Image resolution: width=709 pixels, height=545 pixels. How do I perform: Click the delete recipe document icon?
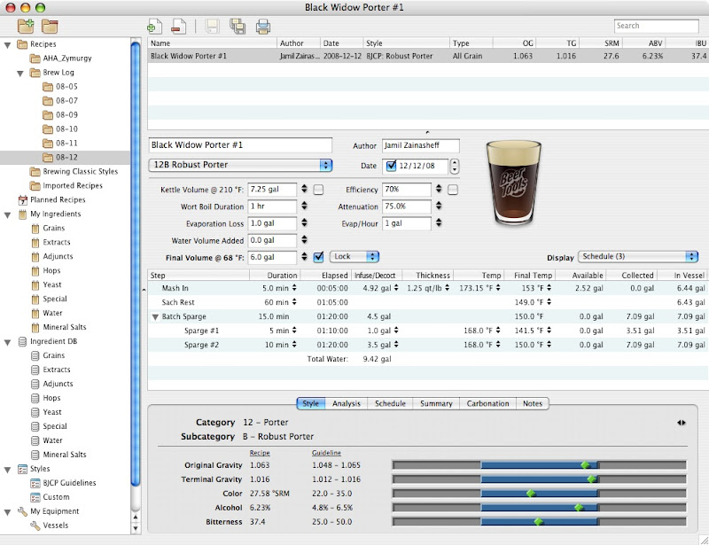click(179, 26)
